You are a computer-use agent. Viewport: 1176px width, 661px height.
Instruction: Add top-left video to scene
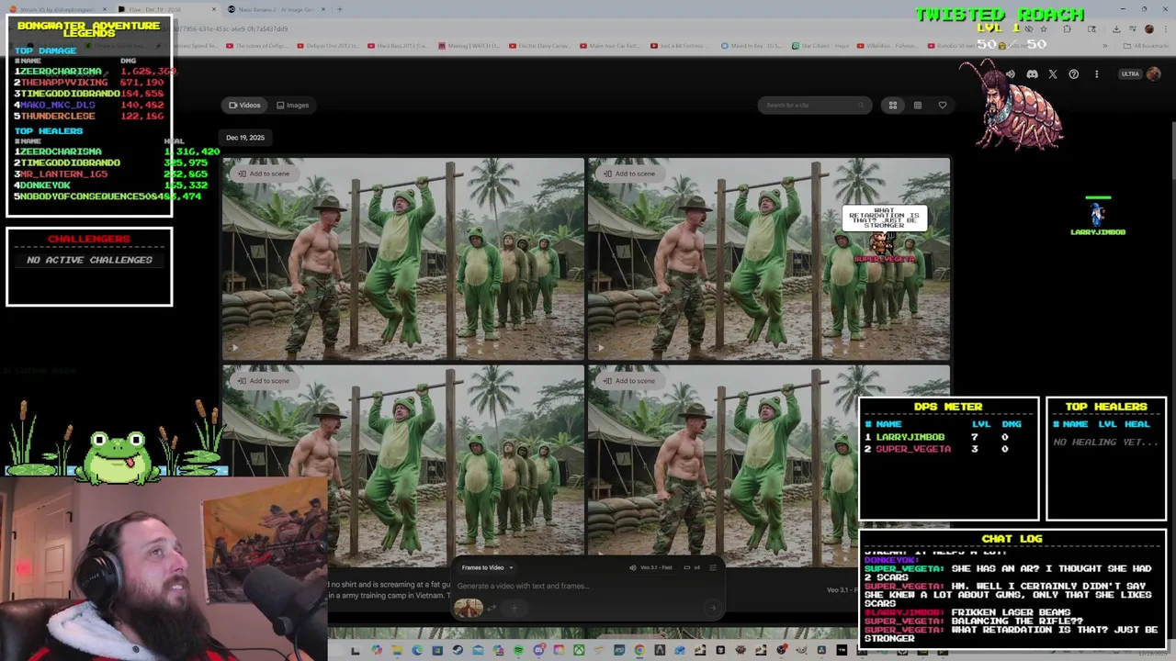(x=264, y=174)
